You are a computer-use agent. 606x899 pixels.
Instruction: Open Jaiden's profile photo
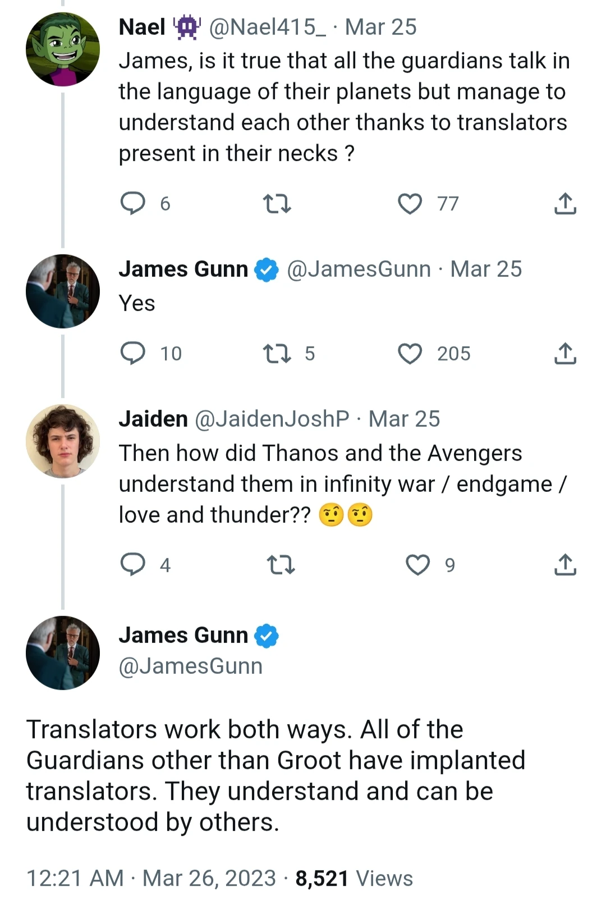click(63, 441)
